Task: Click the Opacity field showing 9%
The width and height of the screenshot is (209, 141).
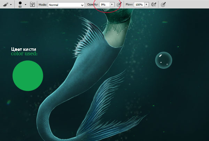Action: click(105, 5)
